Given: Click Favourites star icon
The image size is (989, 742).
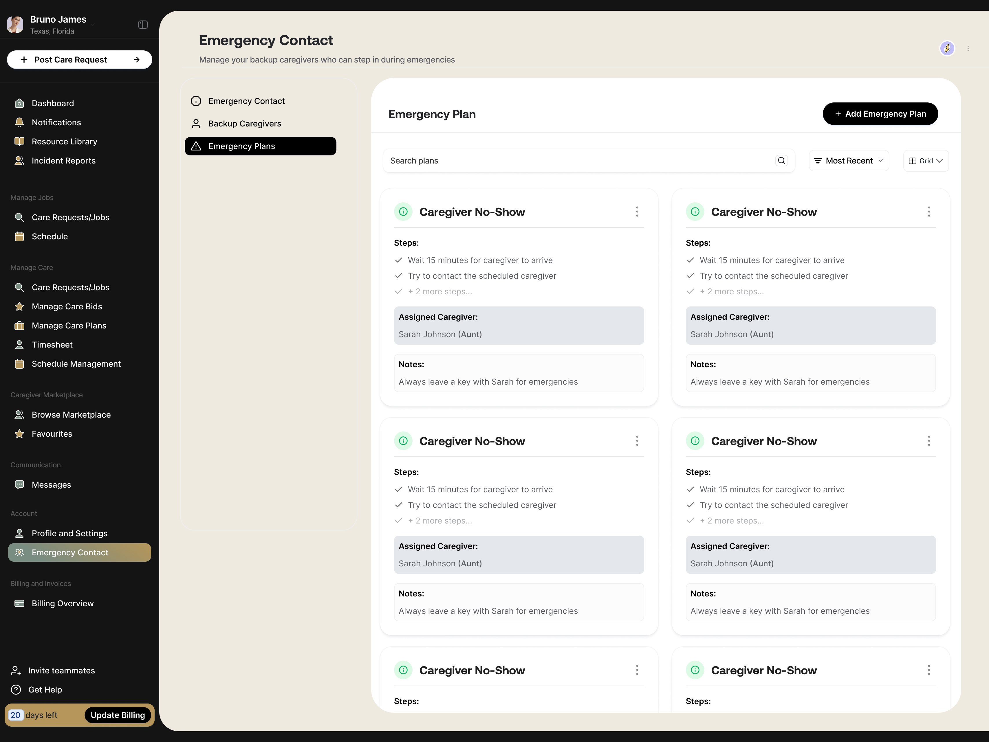Looking at the screenshot, I should tap(19, 434).
